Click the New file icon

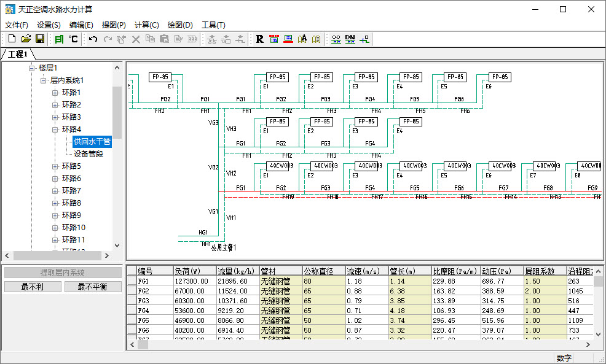pyautogui.click(x=12, y=39)
